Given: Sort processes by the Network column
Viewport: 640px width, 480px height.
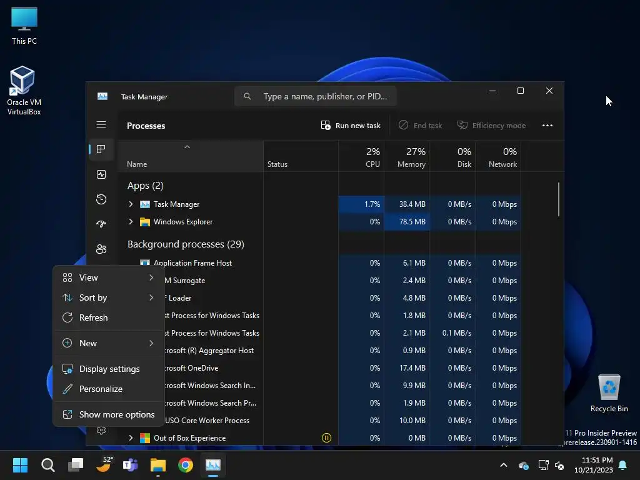Looking at the screenshot, I should click(x=498, y=157).
